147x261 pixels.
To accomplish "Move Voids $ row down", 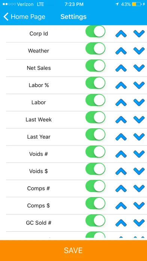I will click(139, 171).
